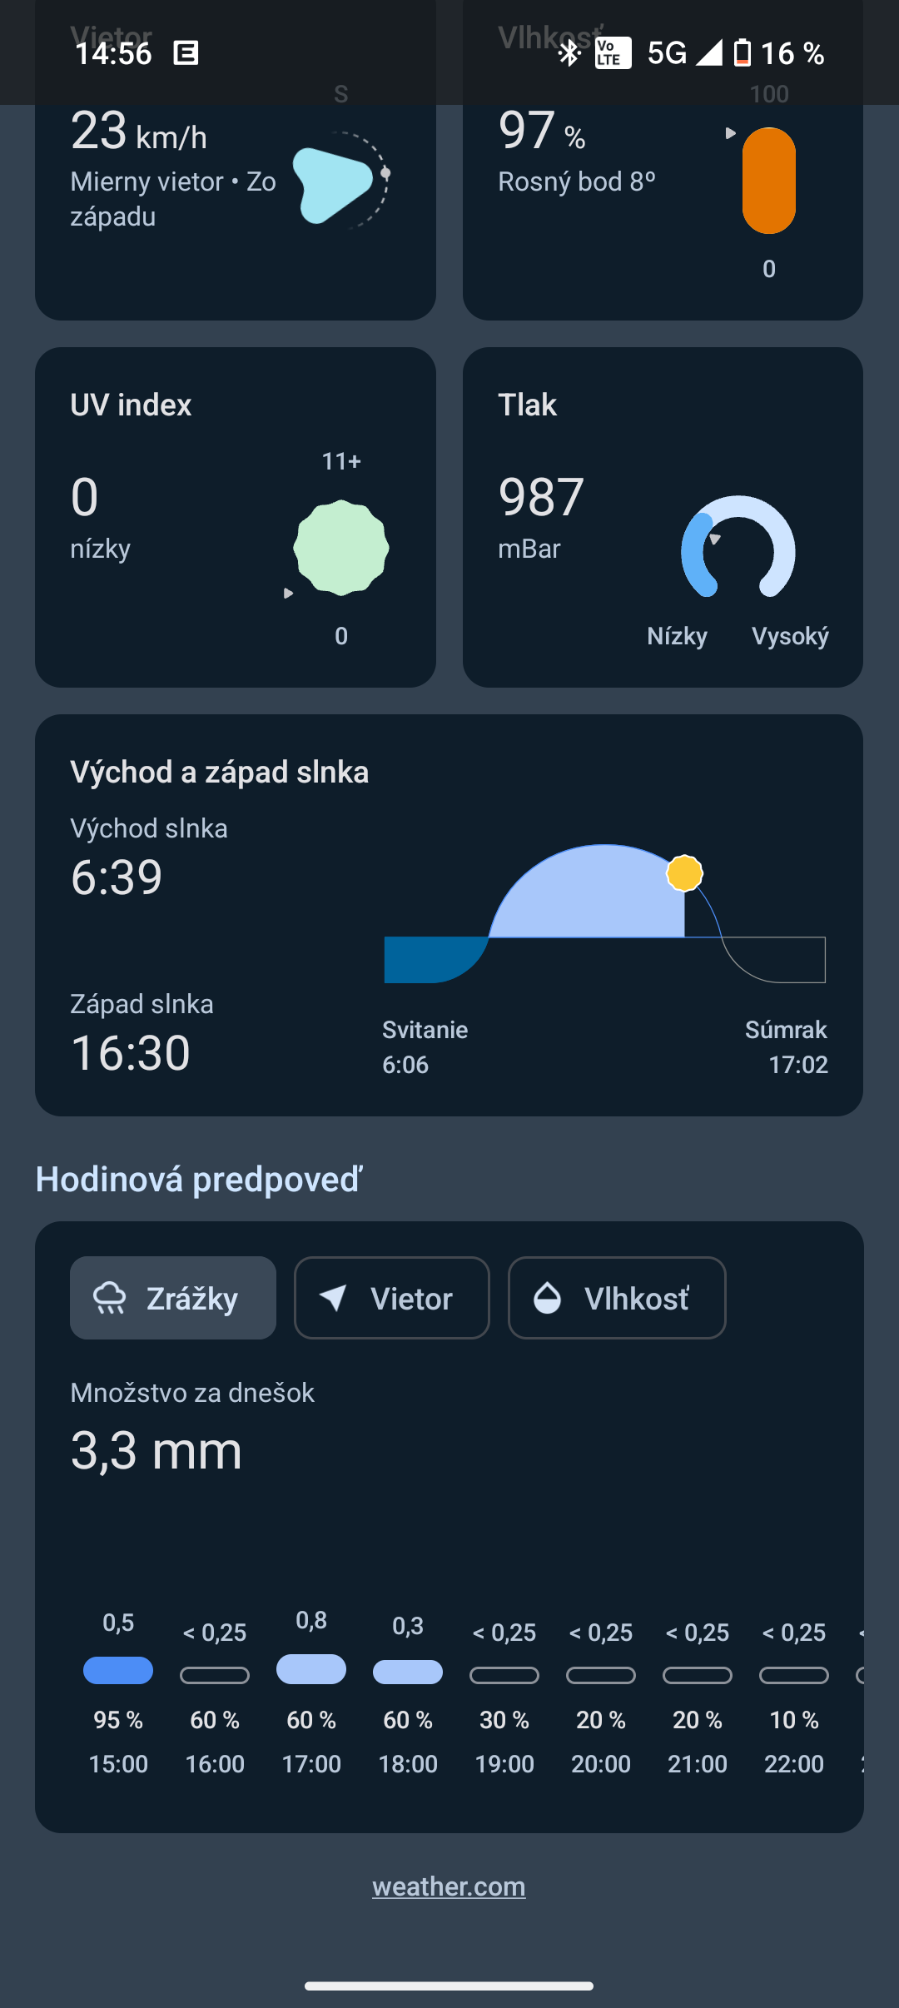Tap the Hodinová predpoveď section heading

(199, 1180)
